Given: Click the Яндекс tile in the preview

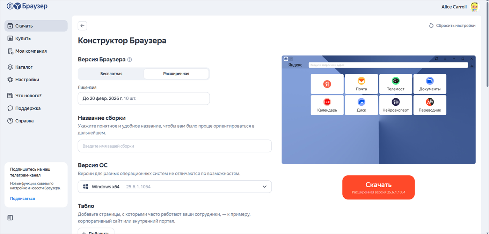Looking at the screenshot, I should [x=327, y=84].
